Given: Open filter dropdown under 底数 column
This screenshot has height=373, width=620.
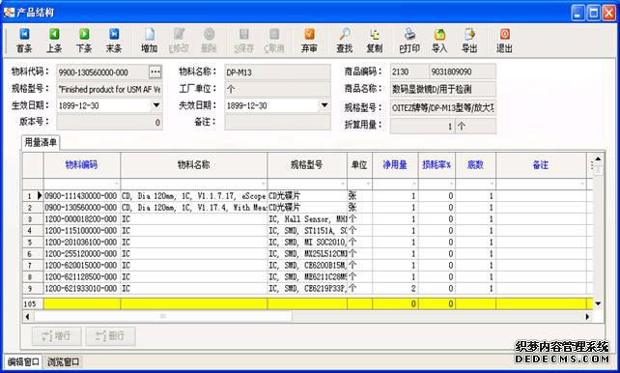Looking at the screenshot, I should [493, 184].
